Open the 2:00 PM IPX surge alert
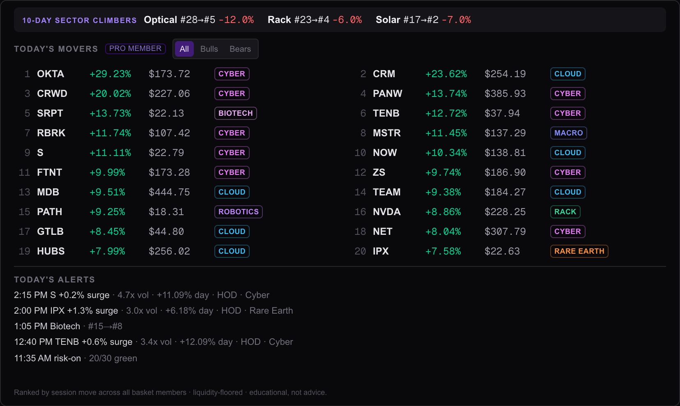 [x=154, y=311]
